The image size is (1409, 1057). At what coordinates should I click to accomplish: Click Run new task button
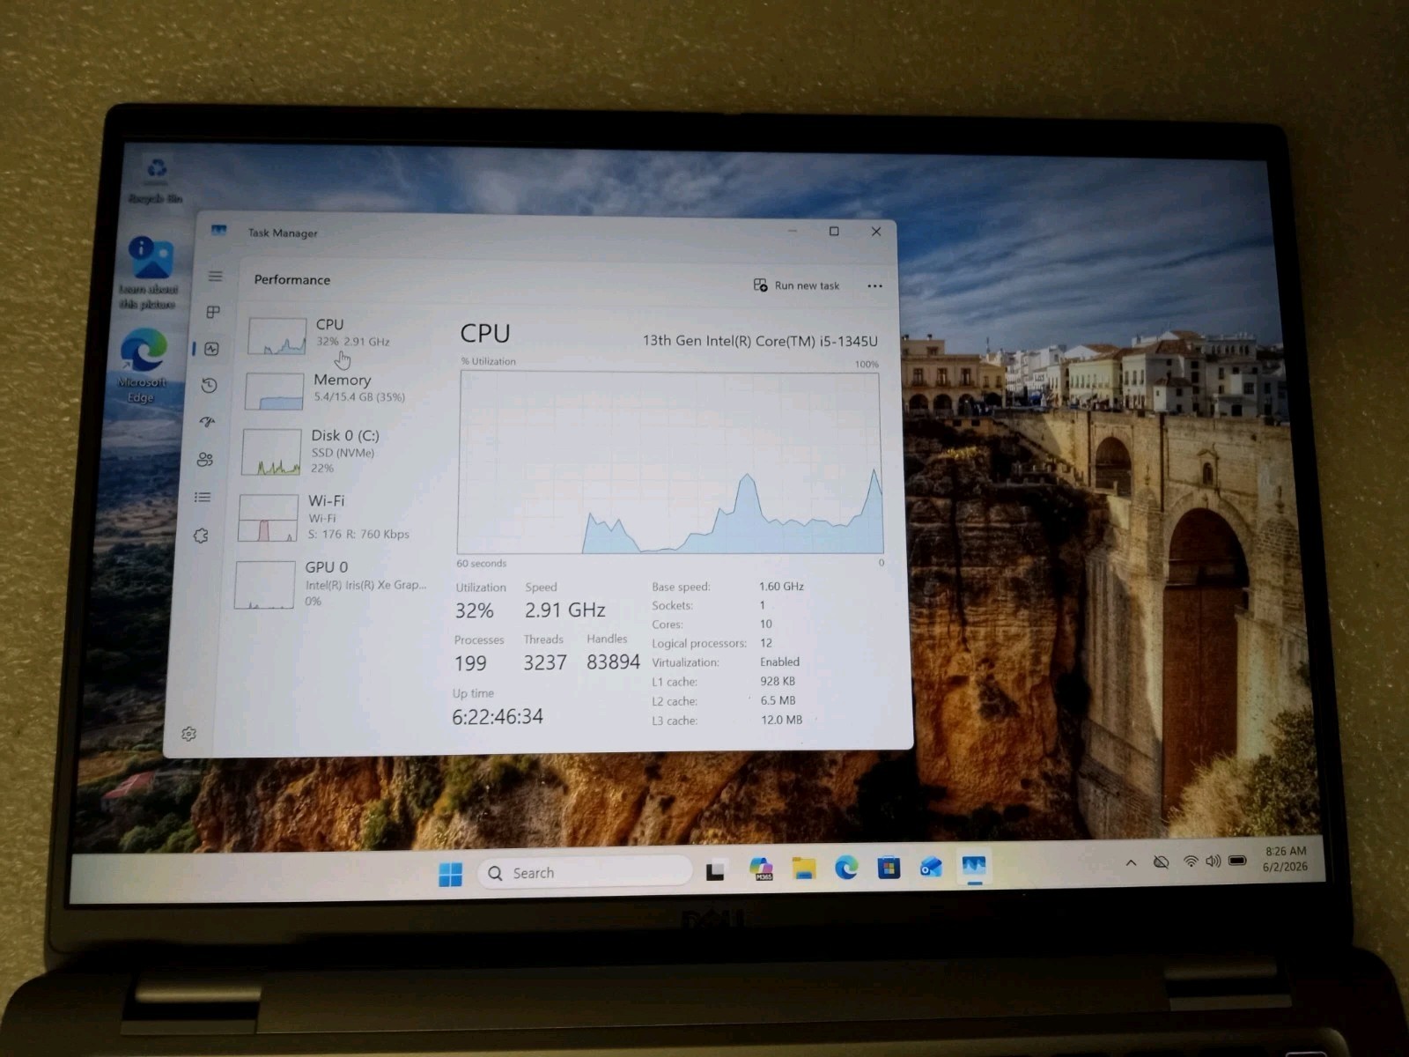pos(797,285)
